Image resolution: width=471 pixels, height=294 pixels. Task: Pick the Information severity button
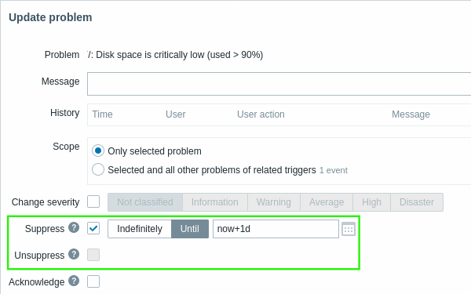[215, 202]
